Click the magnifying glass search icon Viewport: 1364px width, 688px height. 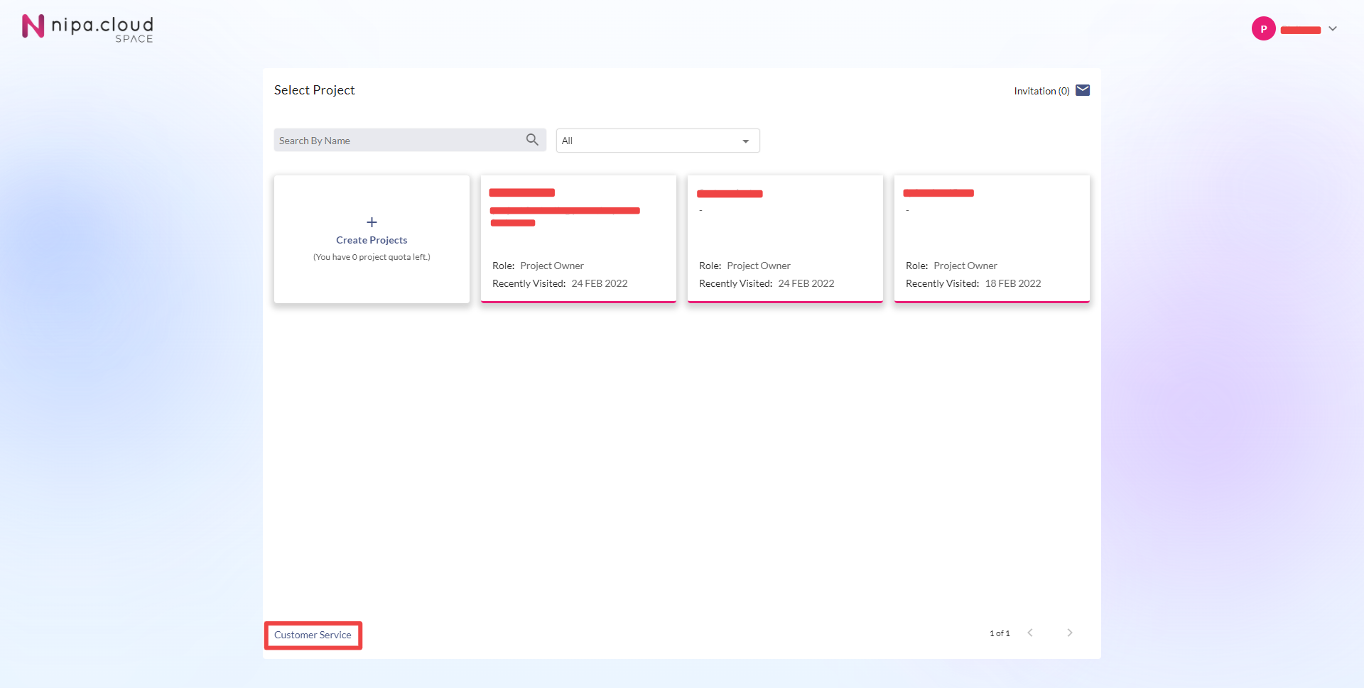click(532, 140)
